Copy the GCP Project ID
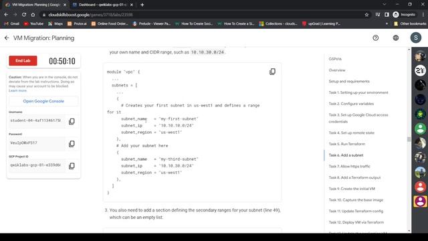 72,166
